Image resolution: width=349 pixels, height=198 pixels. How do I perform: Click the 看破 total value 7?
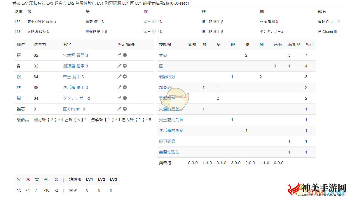pyautogui.click(x=306, y=55)
